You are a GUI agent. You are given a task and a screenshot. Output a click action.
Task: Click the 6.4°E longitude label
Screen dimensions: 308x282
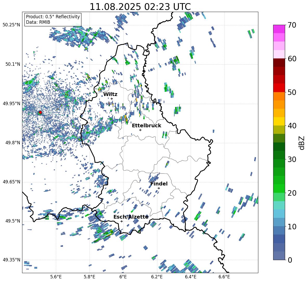(190, 277)
